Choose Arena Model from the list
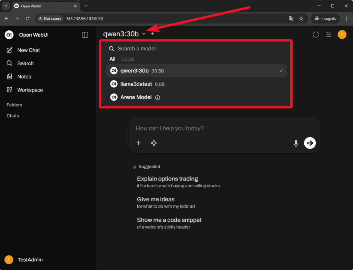 (136, 97)
